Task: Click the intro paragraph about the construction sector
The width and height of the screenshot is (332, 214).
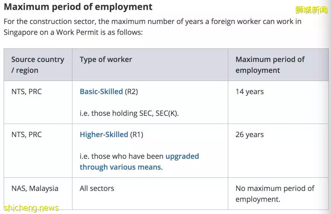Action: click(x=152, y=27)
